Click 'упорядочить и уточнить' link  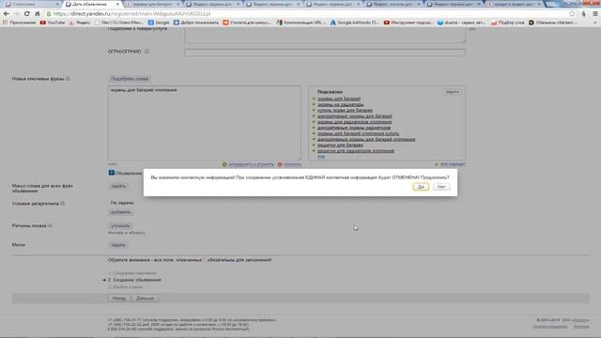[x=251, y=164]
